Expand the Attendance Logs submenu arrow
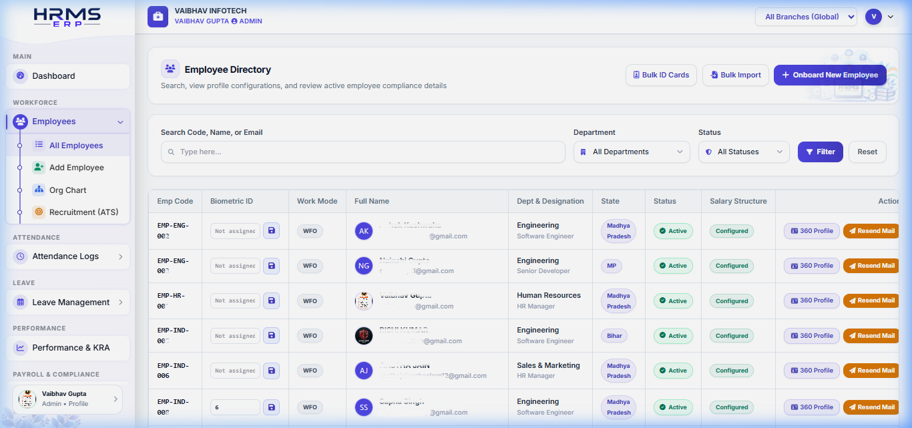Image resolution: width=912 pixels, height=428 pixels. click(121, 256)
